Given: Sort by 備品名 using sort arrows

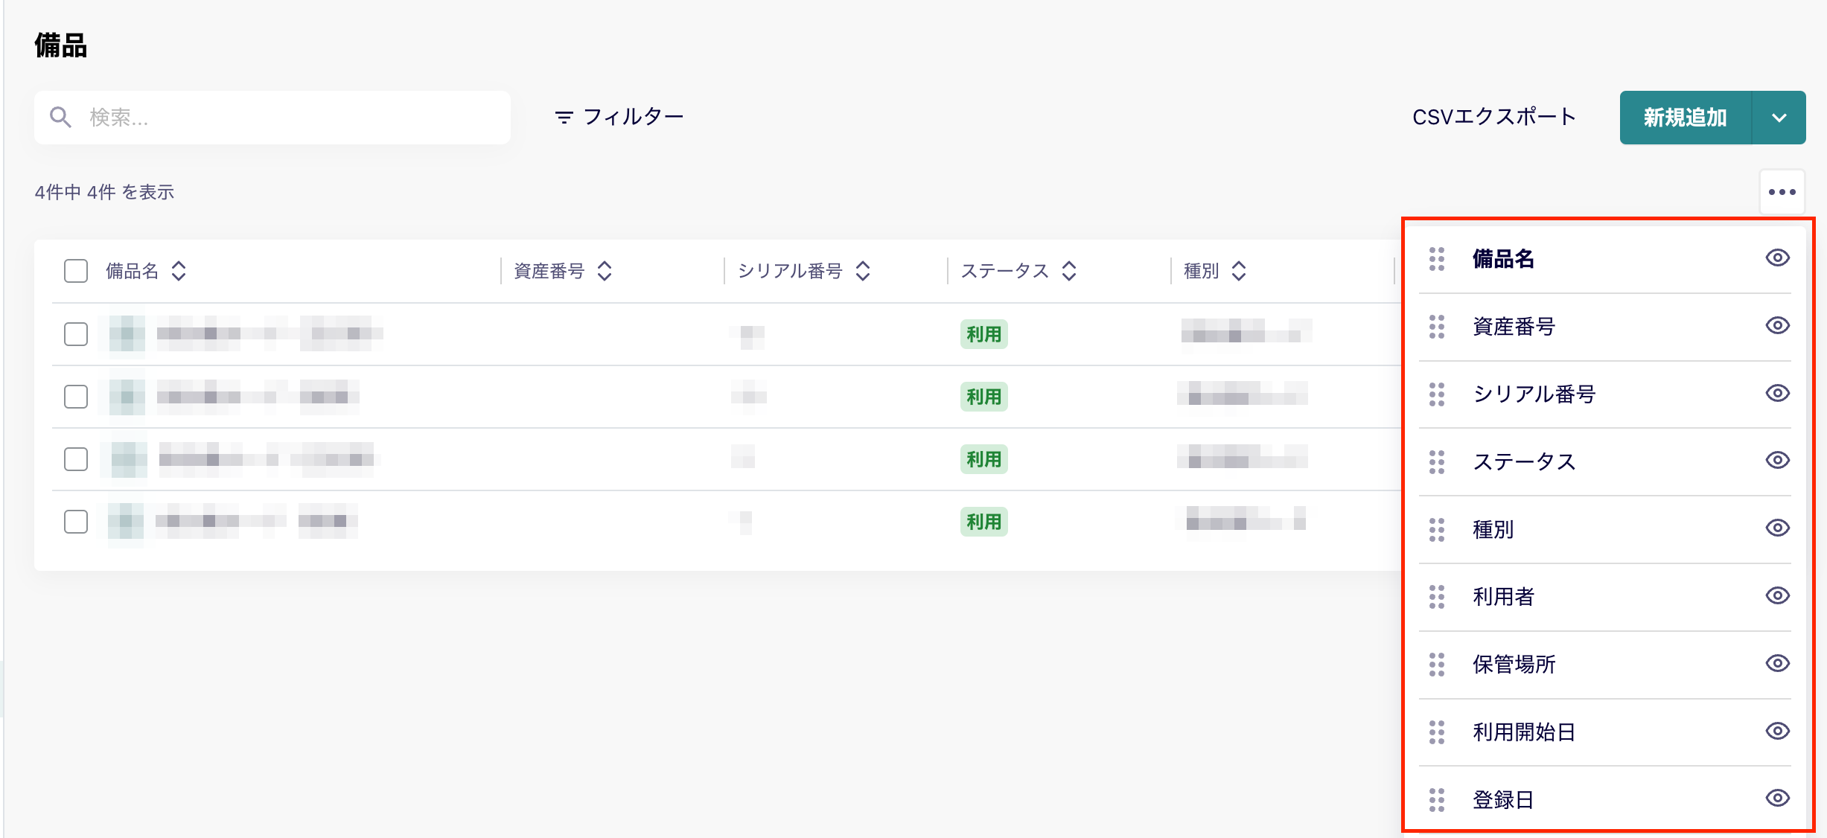Looking at the screenshot, I should 179,271.
